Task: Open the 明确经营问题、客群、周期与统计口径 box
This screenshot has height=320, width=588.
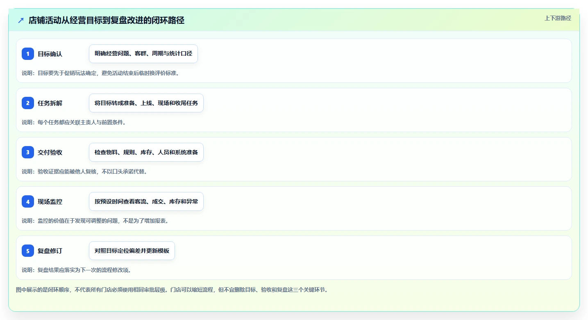Action: coord(143,54)
